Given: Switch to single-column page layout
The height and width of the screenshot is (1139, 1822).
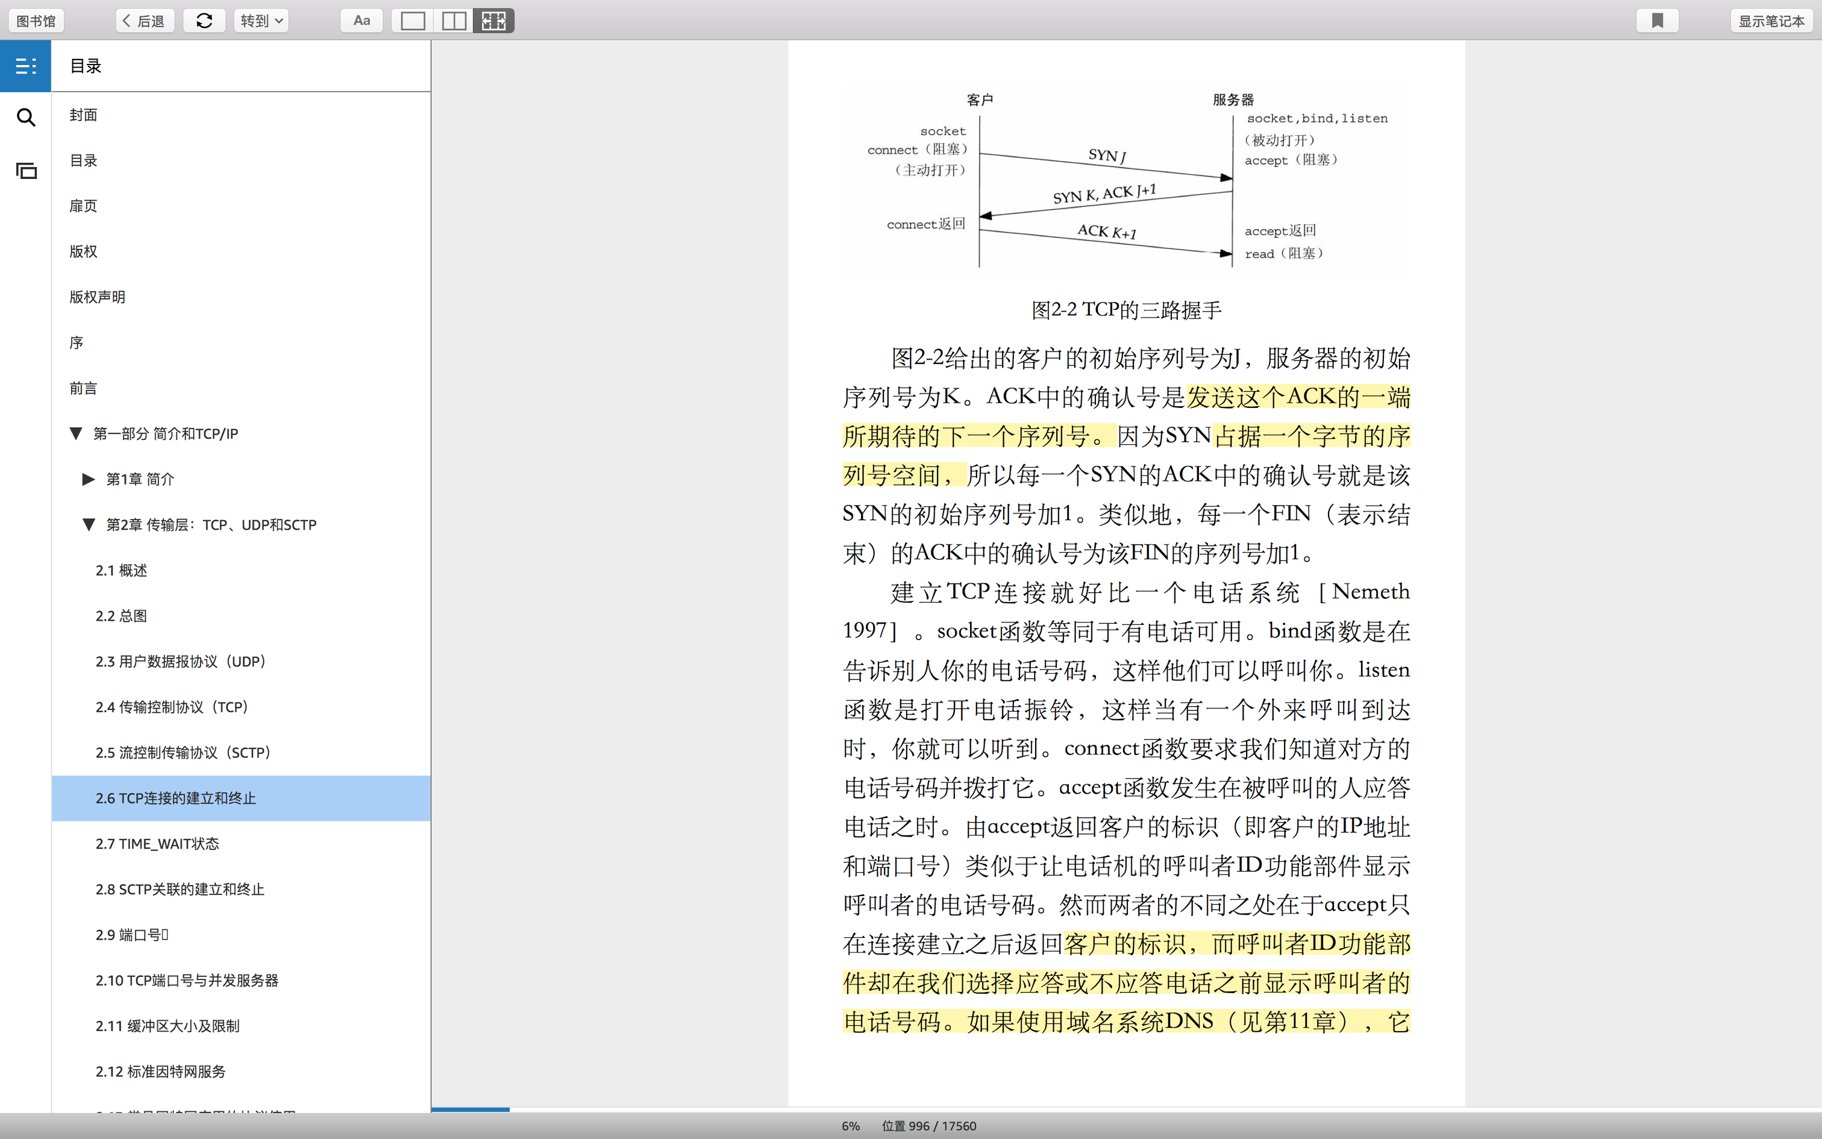Looking at the screenshot, I should pos(413,21).
